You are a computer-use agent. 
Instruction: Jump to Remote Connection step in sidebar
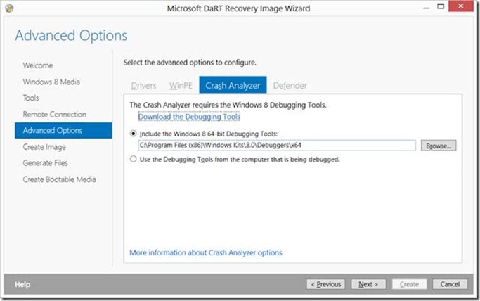click(55, 114)
